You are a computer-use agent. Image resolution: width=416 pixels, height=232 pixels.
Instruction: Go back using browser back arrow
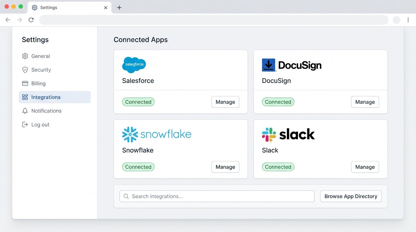(x=8, y=20)
